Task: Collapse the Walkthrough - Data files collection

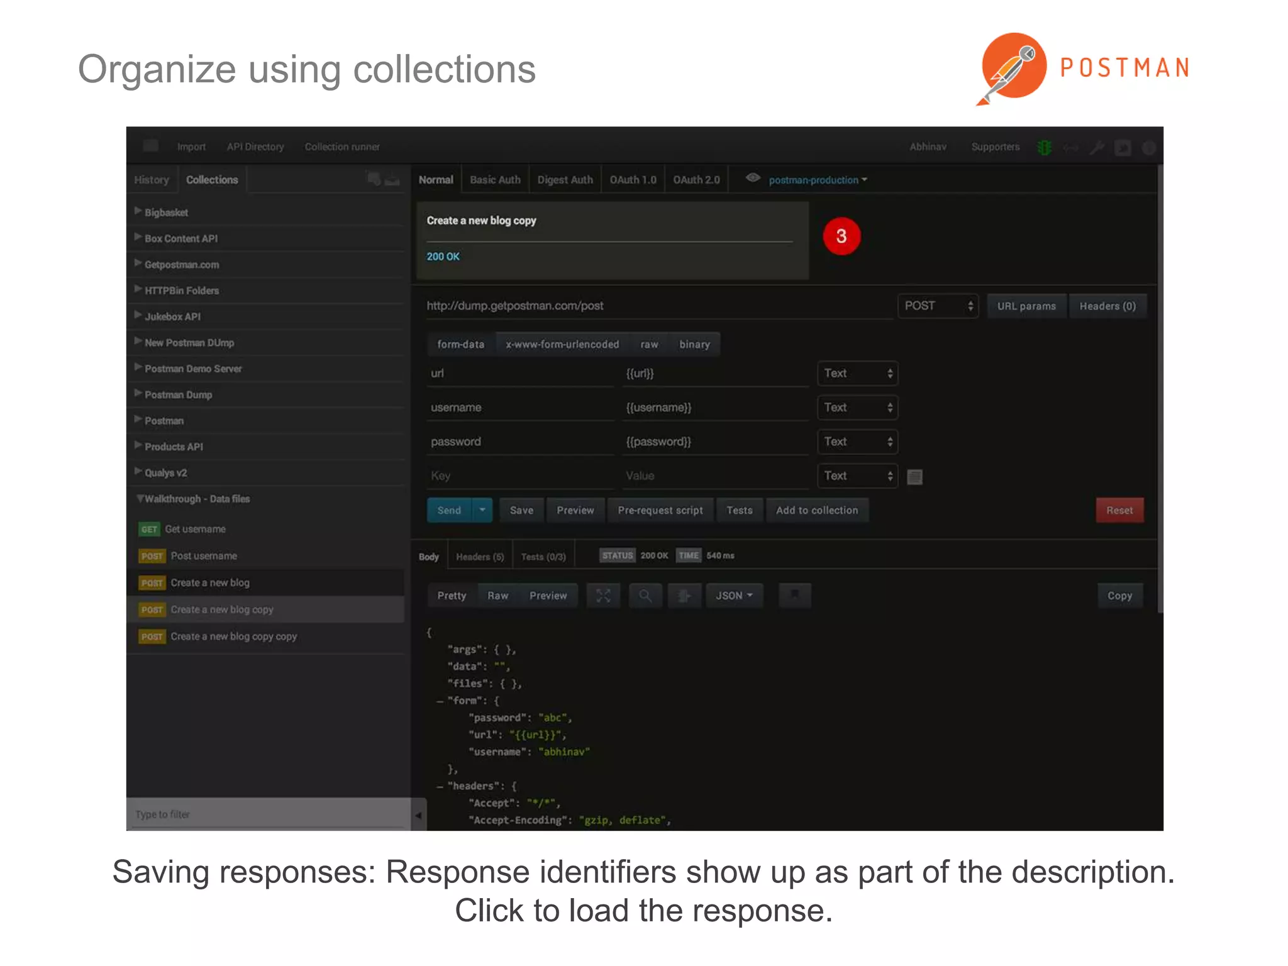Action: coord(140,499)
